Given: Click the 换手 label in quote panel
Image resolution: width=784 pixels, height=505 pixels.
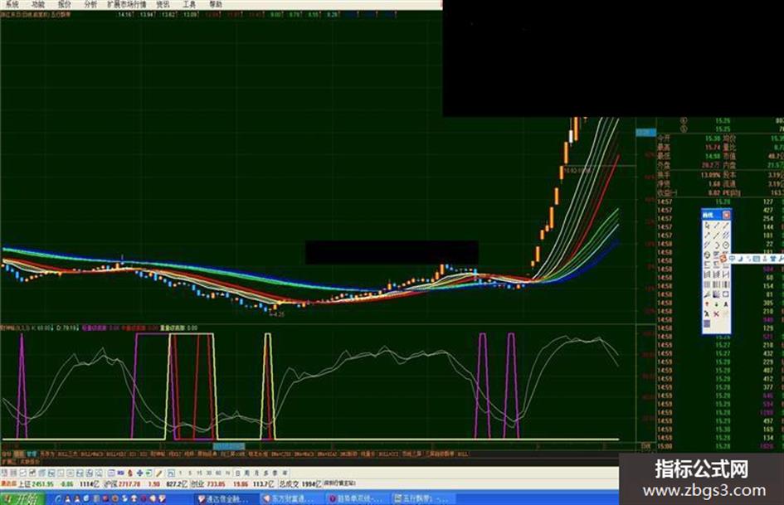Looking at the screenshot, I should (x=664, y=175).
